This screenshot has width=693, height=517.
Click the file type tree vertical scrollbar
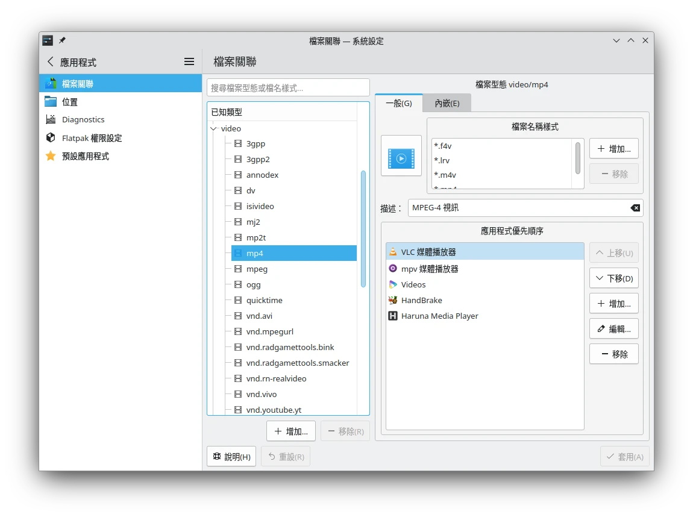(363, 229)
